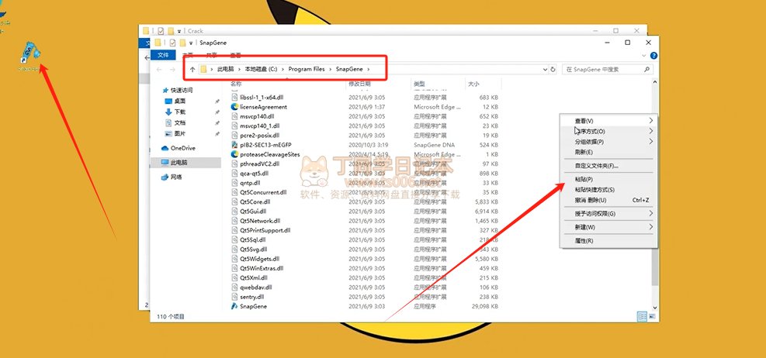Select 此电脑 in the navigation pane
Screen dimensions: 766x358
[179, 163]
